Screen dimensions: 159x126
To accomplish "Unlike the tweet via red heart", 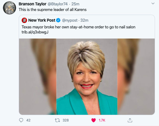I will (93, 120).
